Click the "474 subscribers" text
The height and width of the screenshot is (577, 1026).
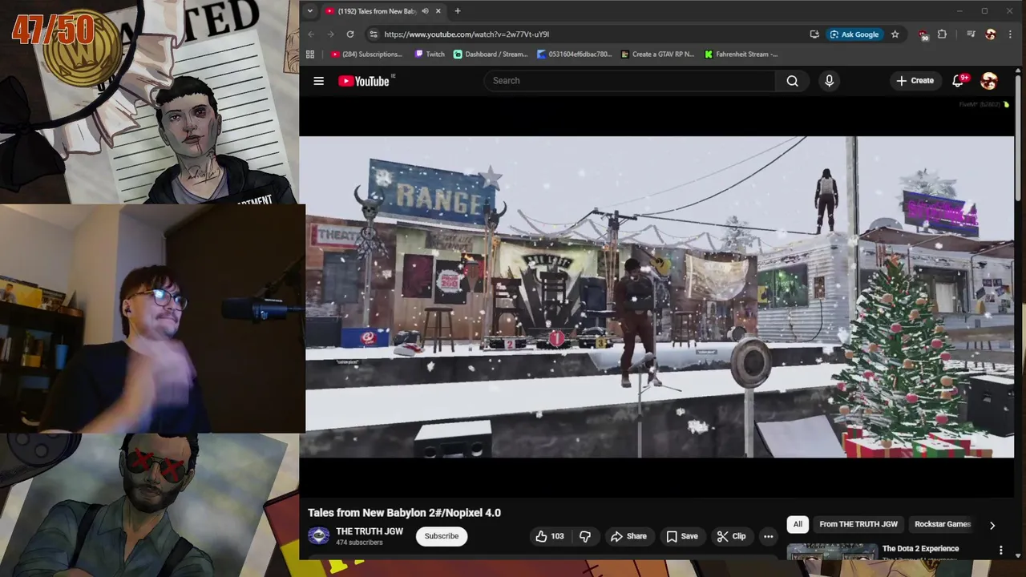pyautogui.click(x=359, y=543)
